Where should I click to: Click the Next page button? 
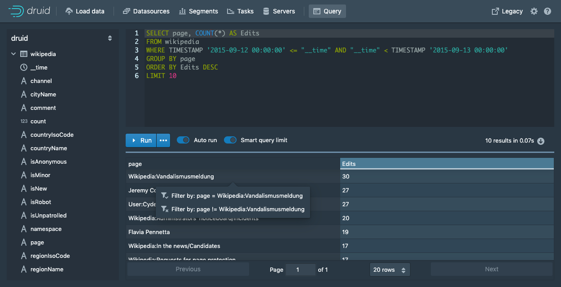click(491, 269)
